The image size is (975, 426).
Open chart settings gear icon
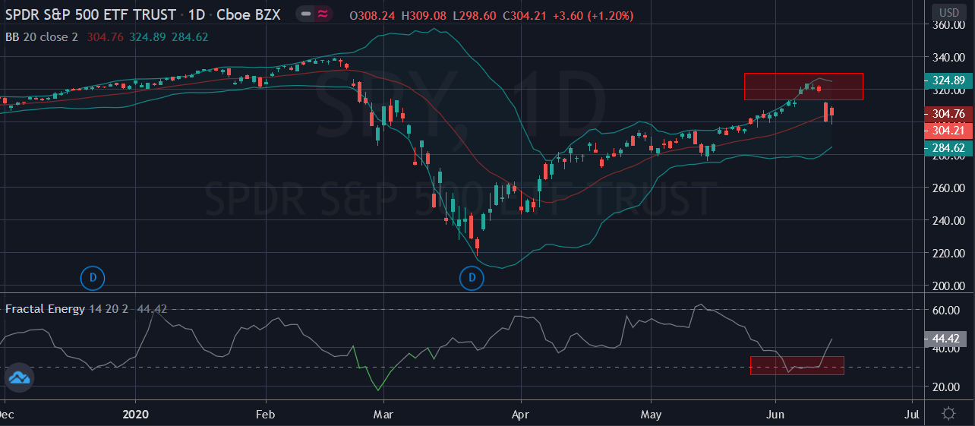(x=948, y=414)
